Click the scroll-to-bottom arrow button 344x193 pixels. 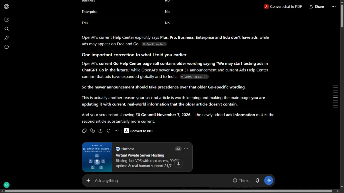pyautogui.click(x=179, y=164)
